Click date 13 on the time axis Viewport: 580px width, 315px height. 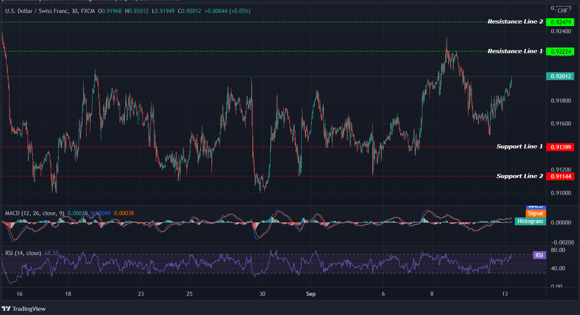(x=505, y=294)
